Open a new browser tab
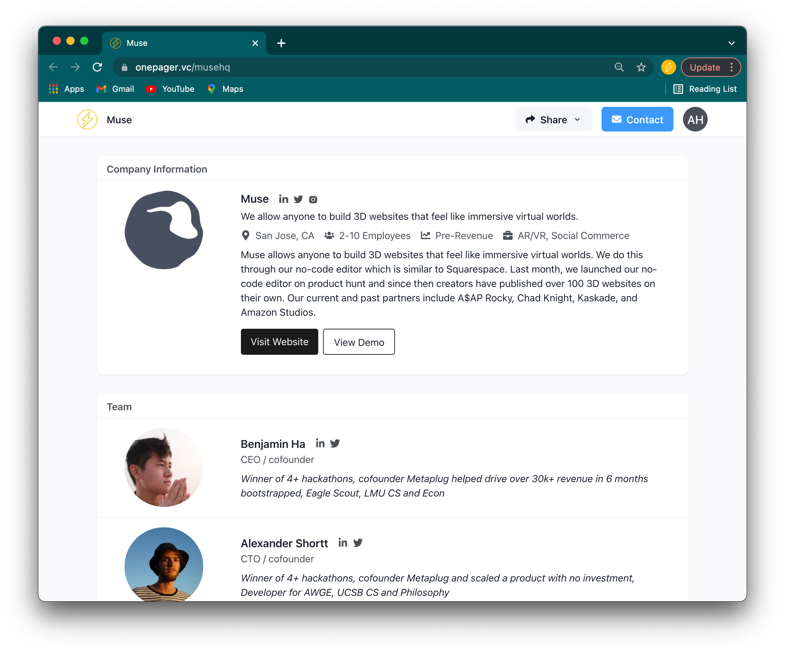785x652 pixels. [281, 43]
